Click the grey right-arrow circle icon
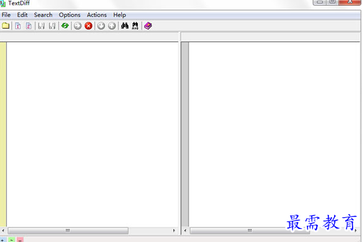 tap(78, 25)
